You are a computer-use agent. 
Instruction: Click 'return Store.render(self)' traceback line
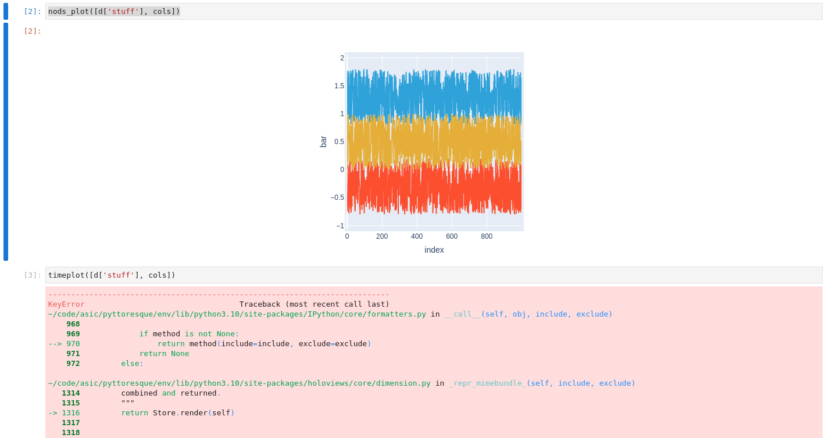click(178, 412)
